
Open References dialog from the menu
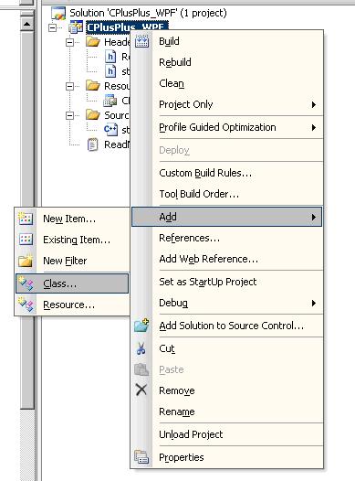(226, 238)
